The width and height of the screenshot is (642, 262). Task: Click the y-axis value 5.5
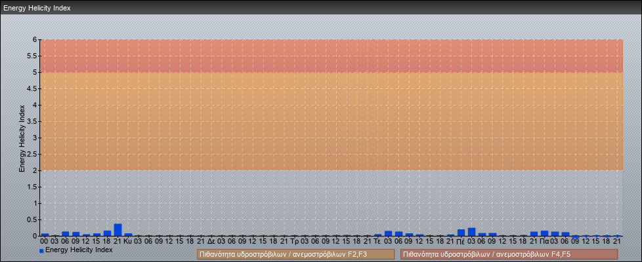pyautogui.click(x=32, y=56)
